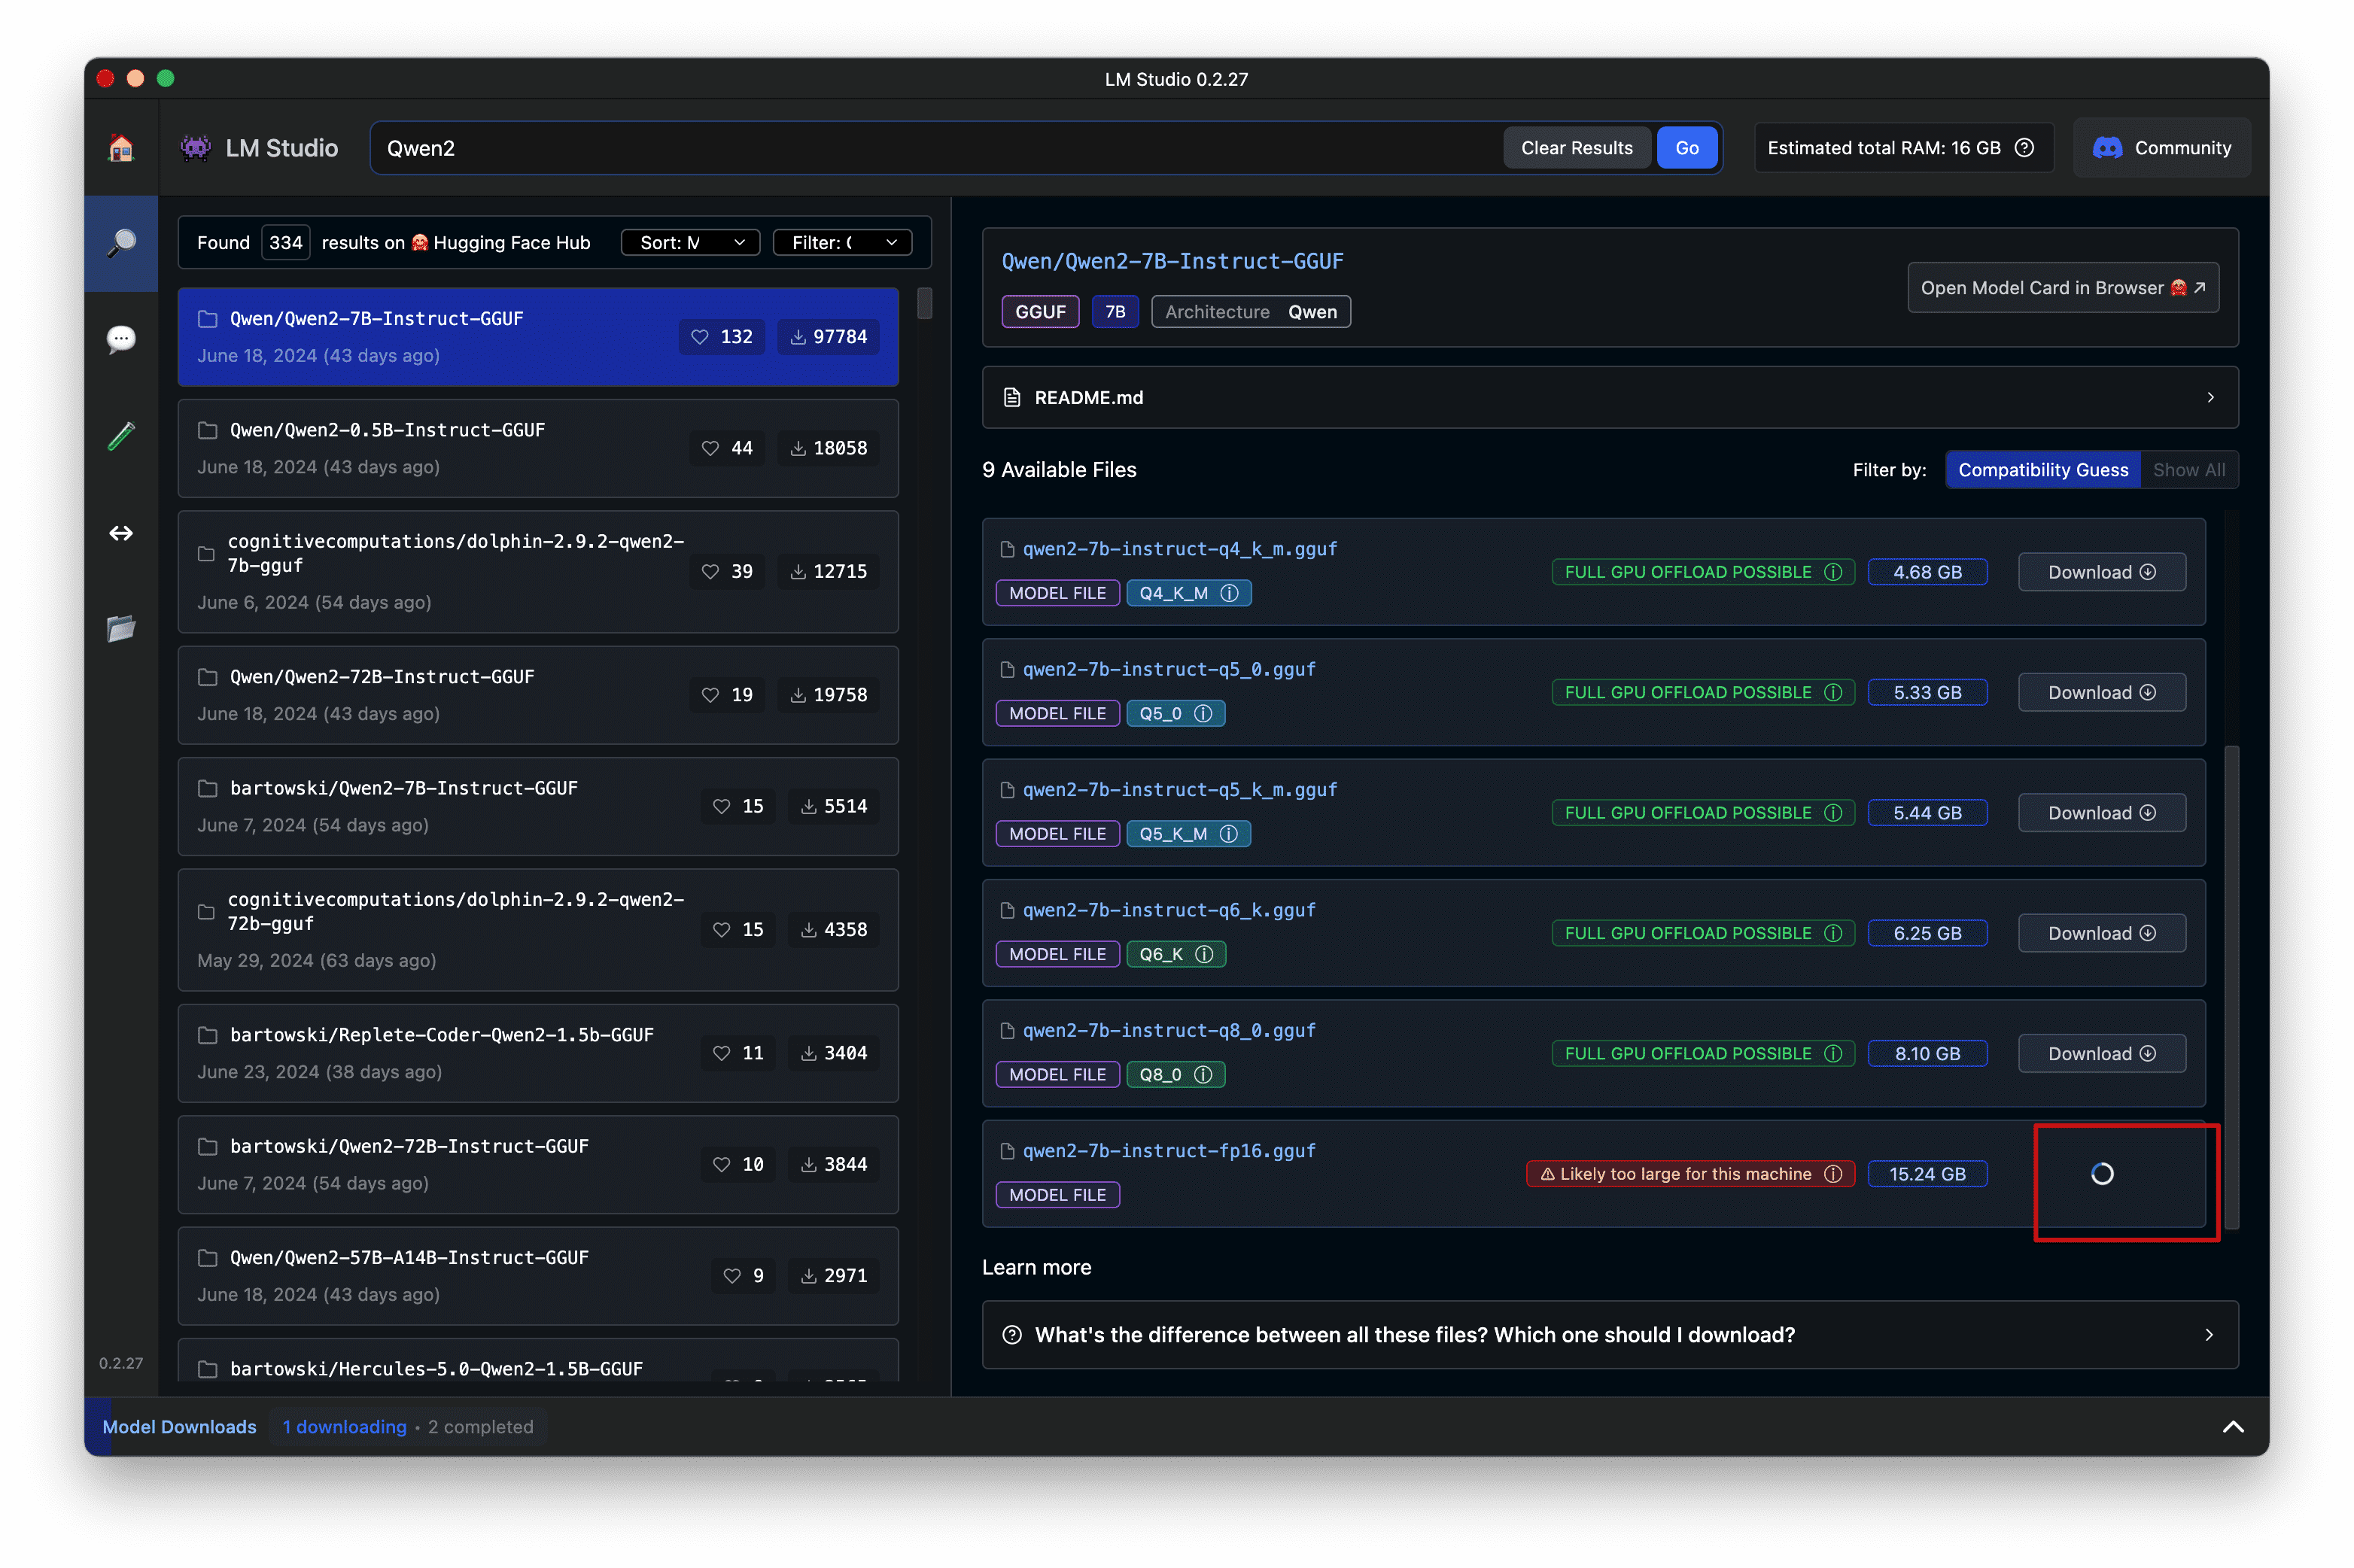Select bartowski/Qwen2-72B-Instruct-GGUF result
Image resolution: width=2354 pixels, height=1568 pixels.
[538, 1164]
